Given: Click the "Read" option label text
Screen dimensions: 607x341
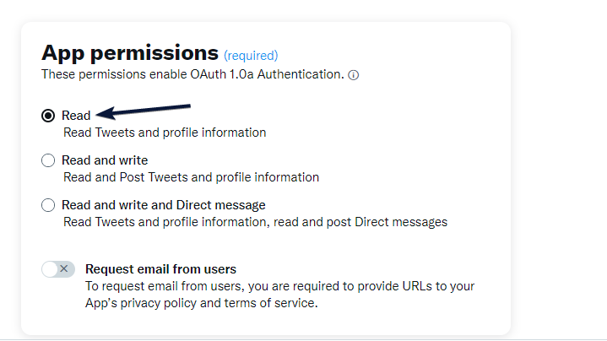Looking at the screenshot, I should point(76,116).
